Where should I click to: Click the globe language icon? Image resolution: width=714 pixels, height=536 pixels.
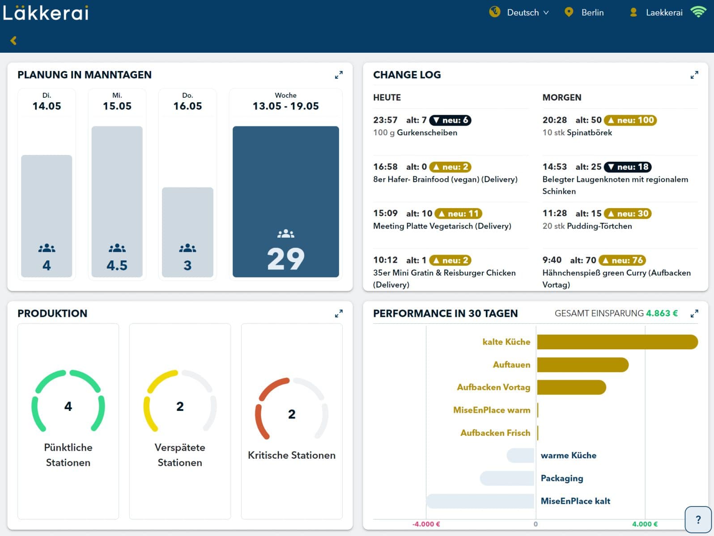[x=495, y=12]
